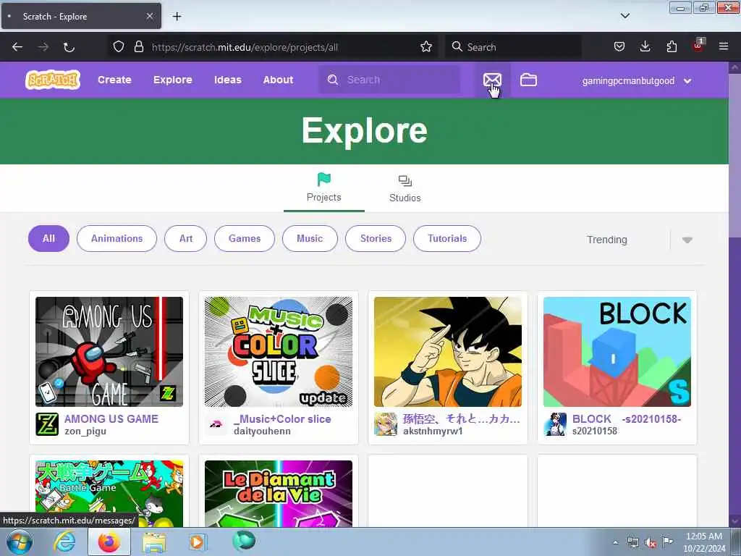
Task: Select the Stories filter pill
Action: [x=376, y=238]
